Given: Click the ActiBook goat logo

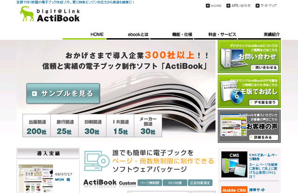Looking at the screenshot, I should click(50, 14).
